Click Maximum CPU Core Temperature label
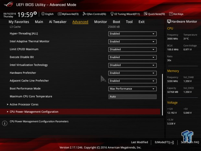 pyautogui.click(x=31, y=96)
